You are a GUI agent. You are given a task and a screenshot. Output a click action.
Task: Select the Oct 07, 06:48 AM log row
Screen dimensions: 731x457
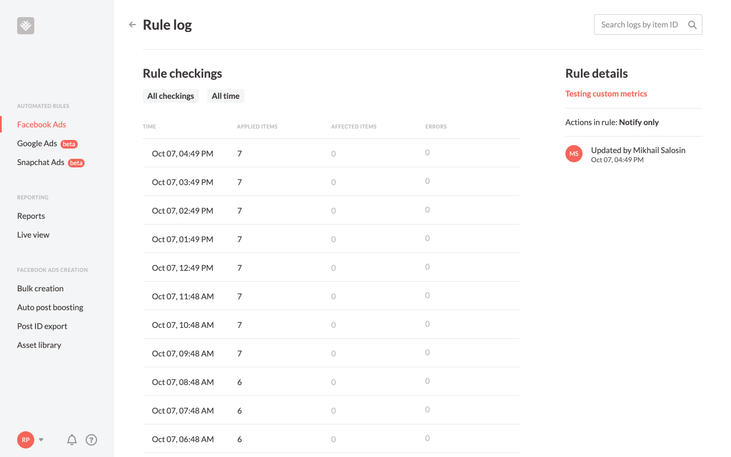(331, 439)
